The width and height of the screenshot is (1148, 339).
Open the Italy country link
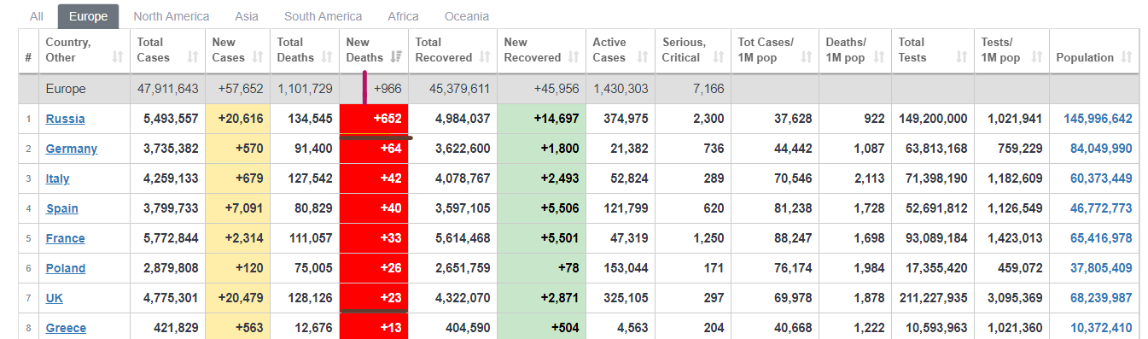tap(57, 178)
